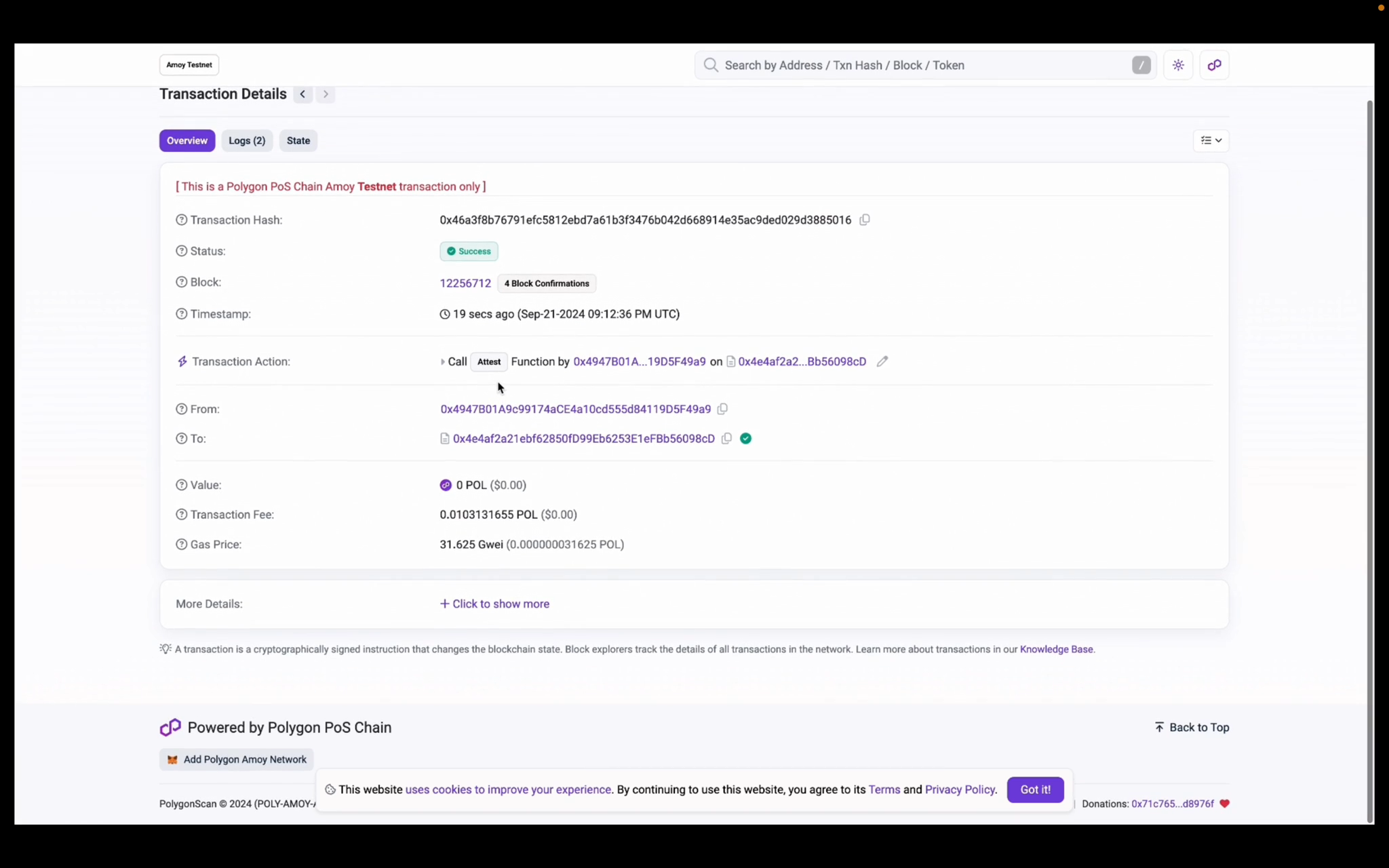Viewport: 1389px width, 868px height.
Task: Switch to the Overview tab
Action: click(x=187, y=140)
